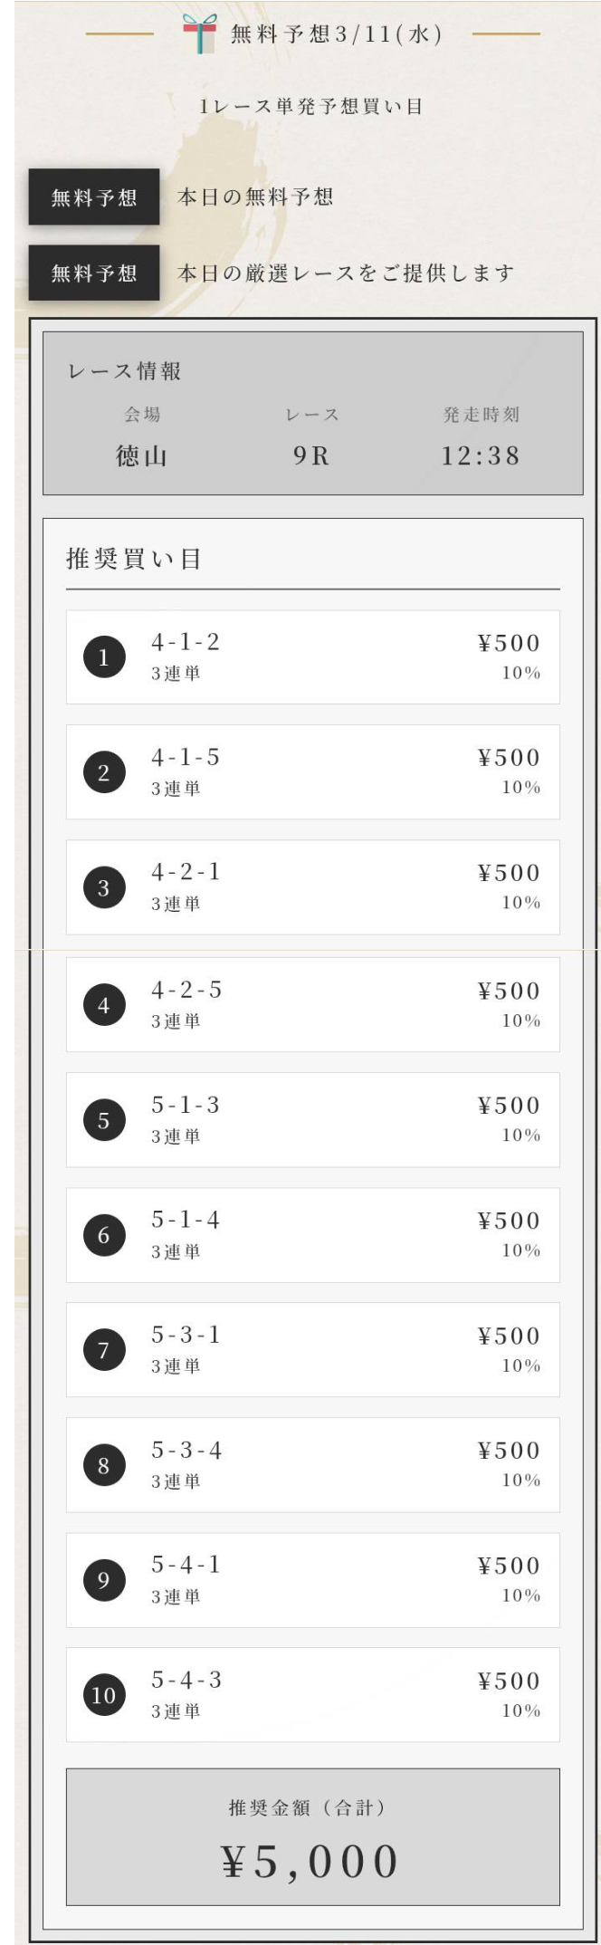Viewport: 601px width, 1945px height.
Task: Click the second 無料予想 black label button
Action: point(94,273)
